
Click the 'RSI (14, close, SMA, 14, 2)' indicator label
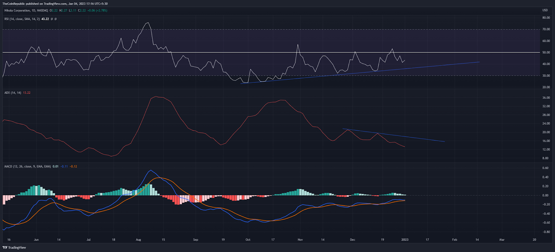point(22,19)
